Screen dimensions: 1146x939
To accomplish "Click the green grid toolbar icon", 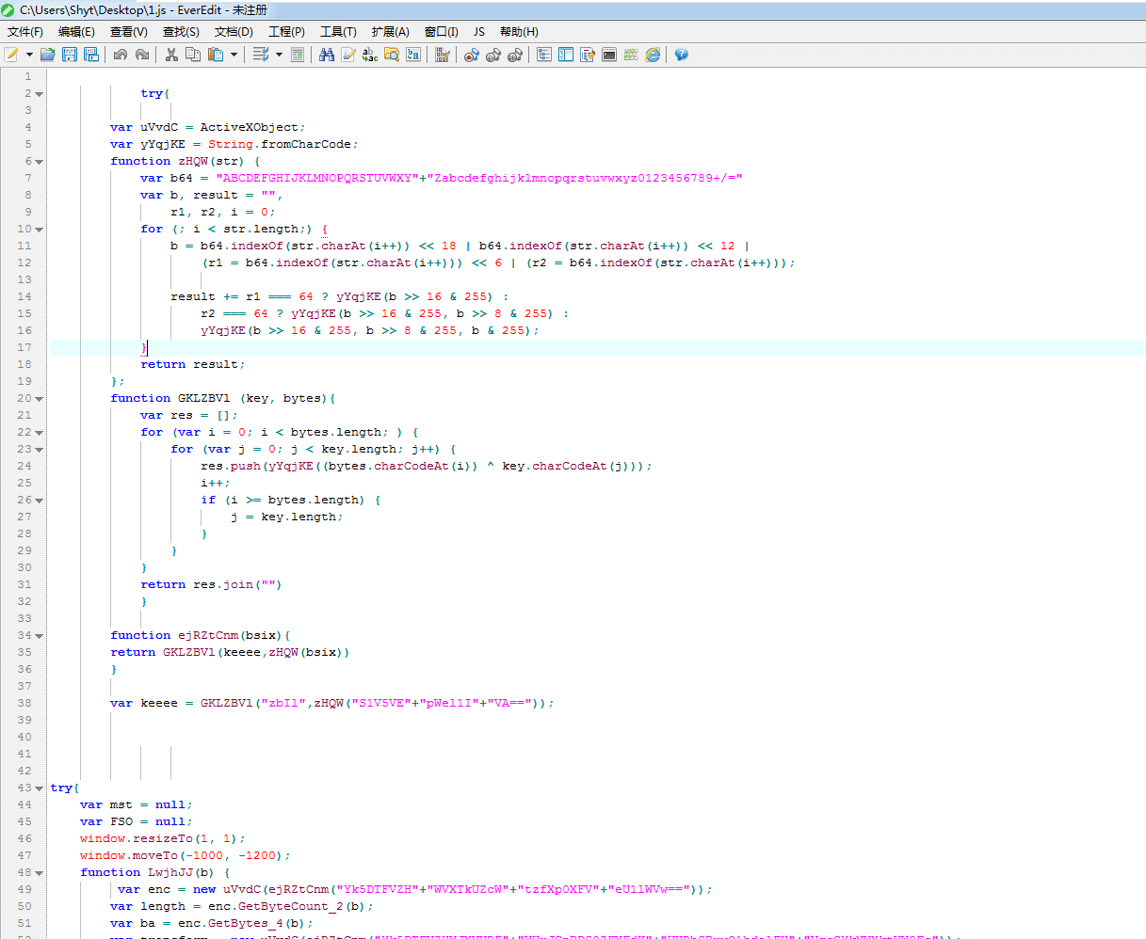I will tap(631, 55).
